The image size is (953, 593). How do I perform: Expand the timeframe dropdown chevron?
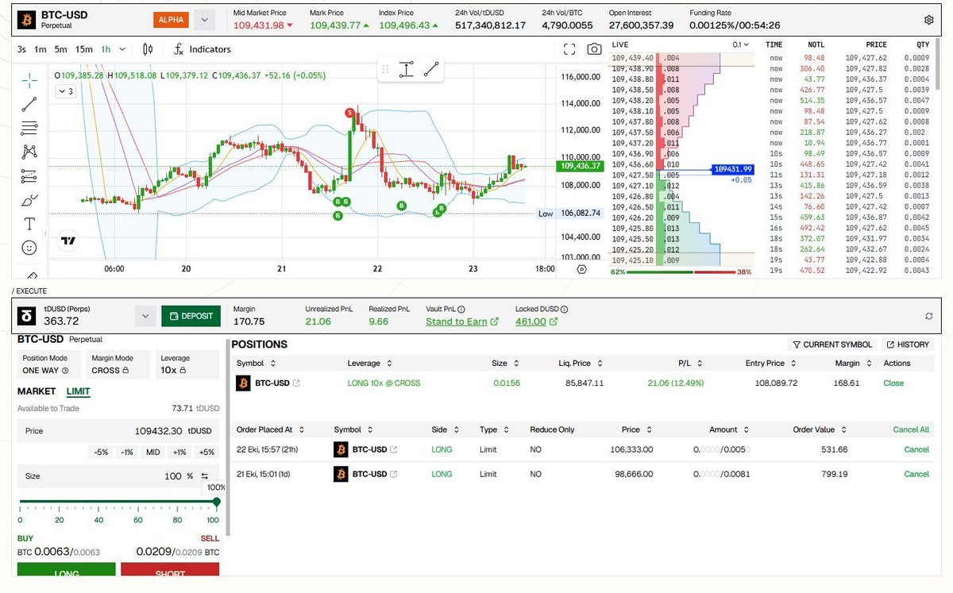122,49
